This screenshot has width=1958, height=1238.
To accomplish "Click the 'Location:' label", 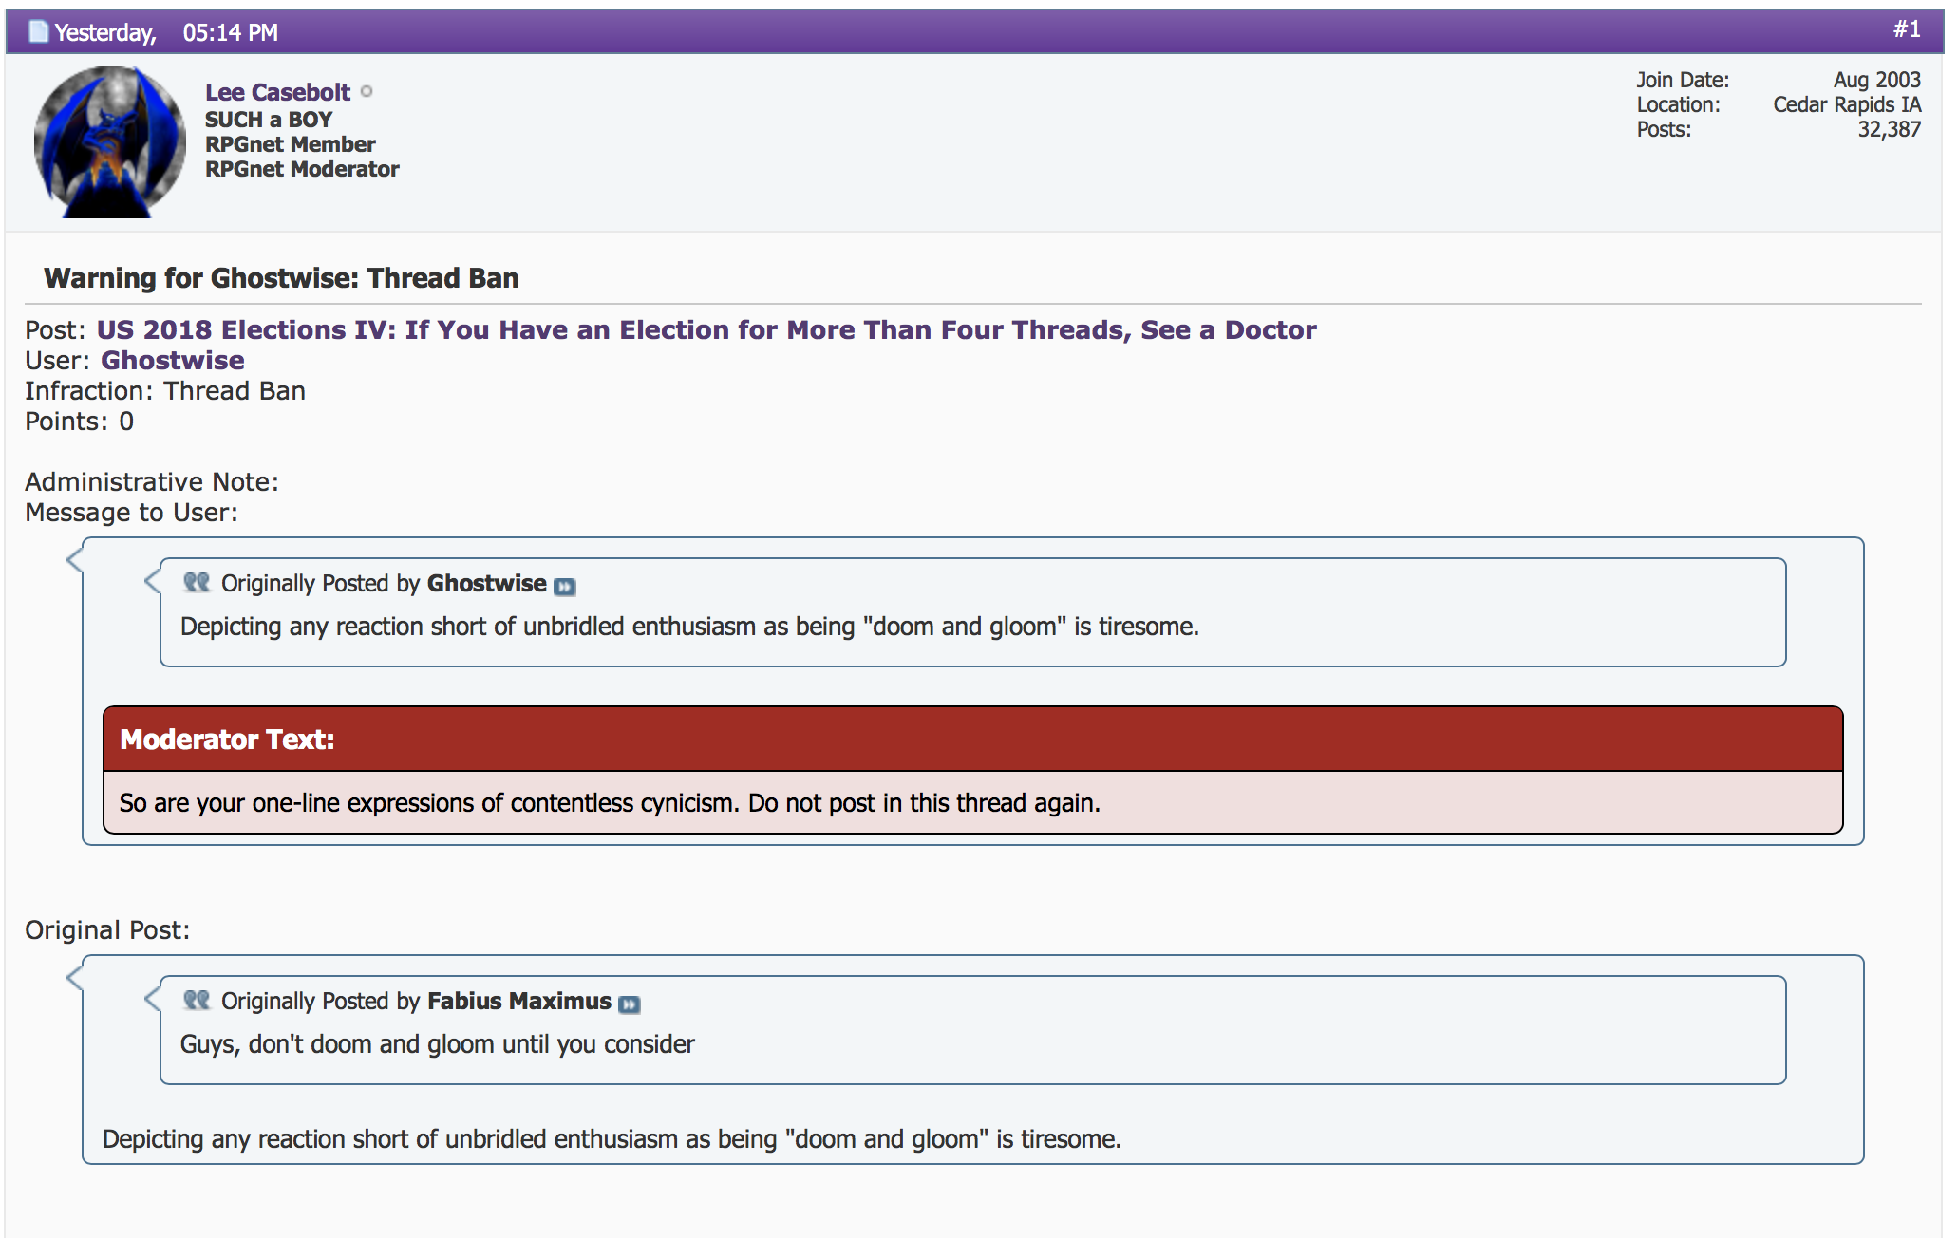I will pos(1678,104).
